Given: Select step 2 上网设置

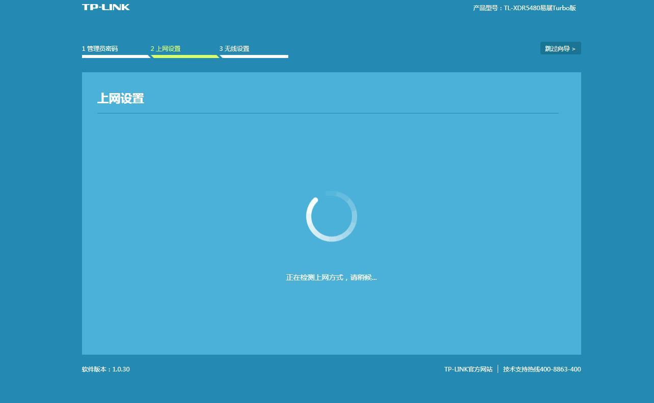Looking at the screenshot, I should coord(166,48).
